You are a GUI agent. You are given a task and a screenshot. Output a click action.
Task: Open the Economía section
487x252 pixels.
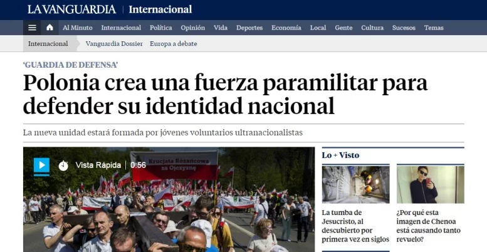coord(286,28)
